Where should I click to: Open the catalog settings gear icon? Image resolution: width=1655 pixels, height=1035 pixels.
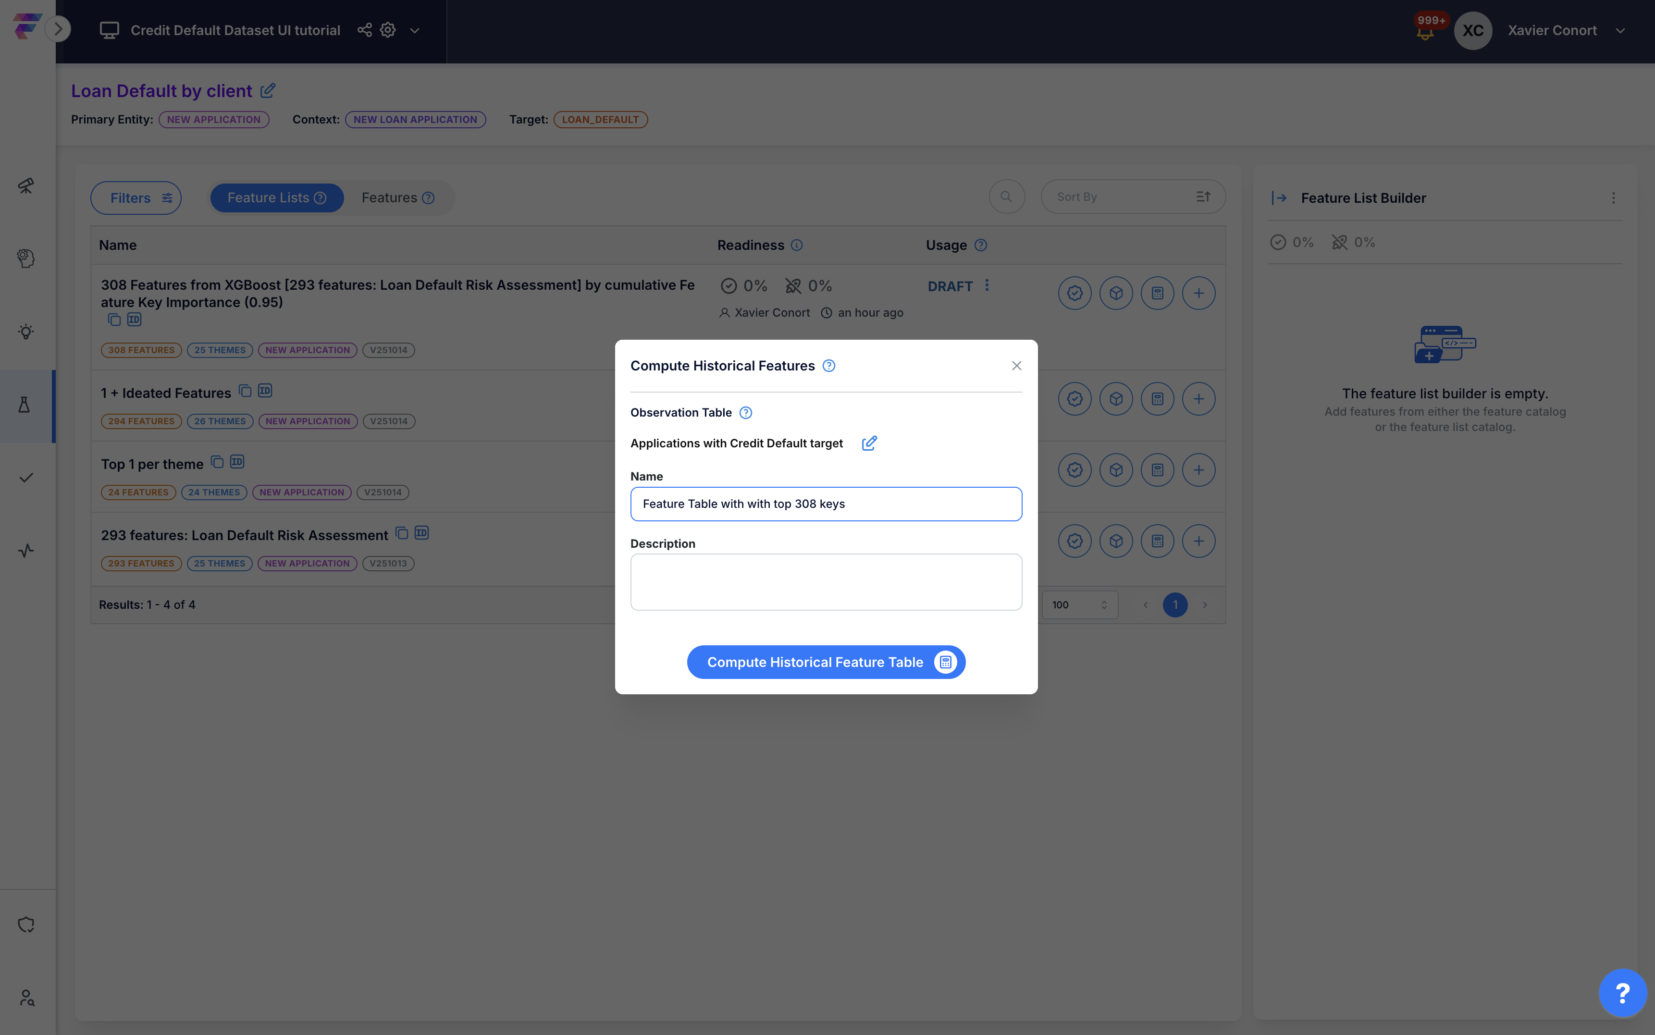[x=388, y=30]
